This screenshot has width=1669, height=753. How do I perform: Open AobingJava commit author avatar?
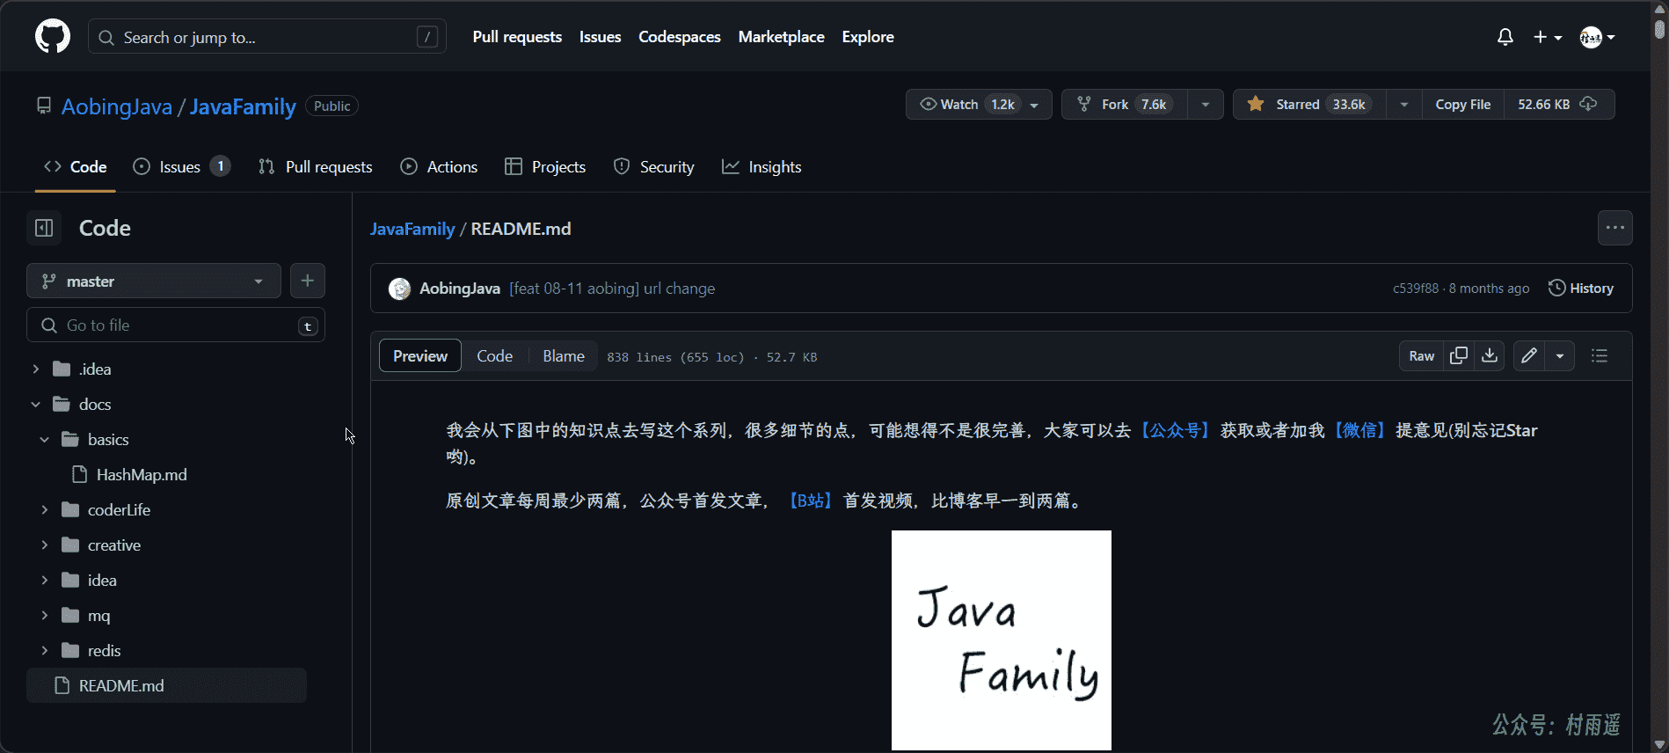400,289
